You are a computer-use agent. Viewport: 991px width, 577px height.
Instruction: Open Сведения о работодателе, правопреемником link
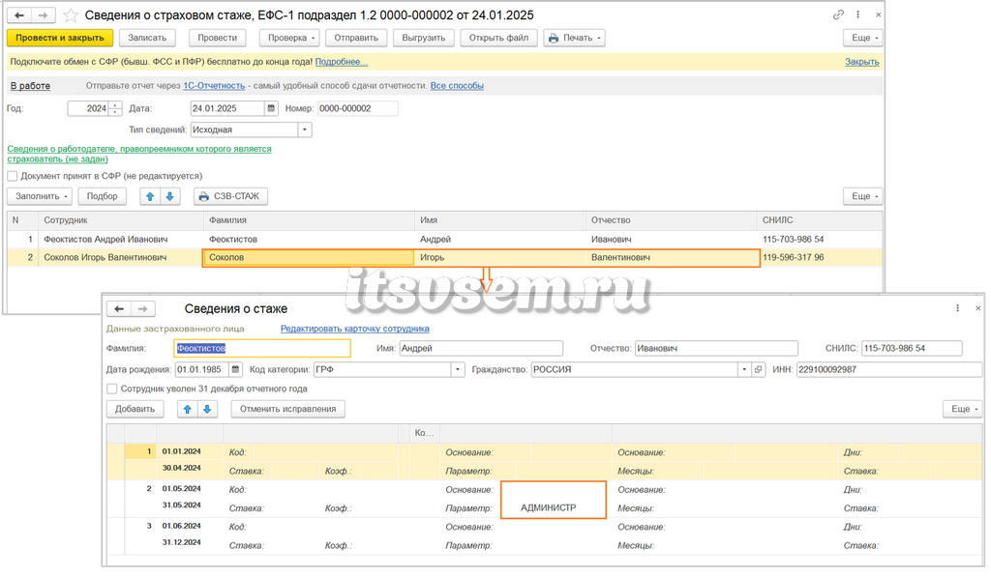[x=139, y=154]
